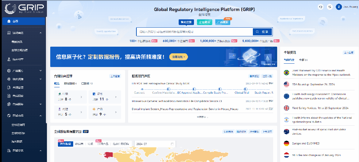Switch to the news tab showing 84
The width and height of the screenshot is (359, 162).
pyautogui.click(x=303, y=60)
